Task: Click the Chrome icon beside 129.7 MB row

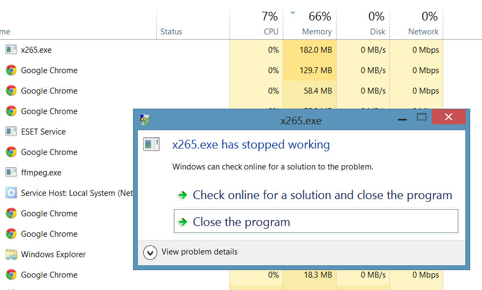Action: (11, 70)
